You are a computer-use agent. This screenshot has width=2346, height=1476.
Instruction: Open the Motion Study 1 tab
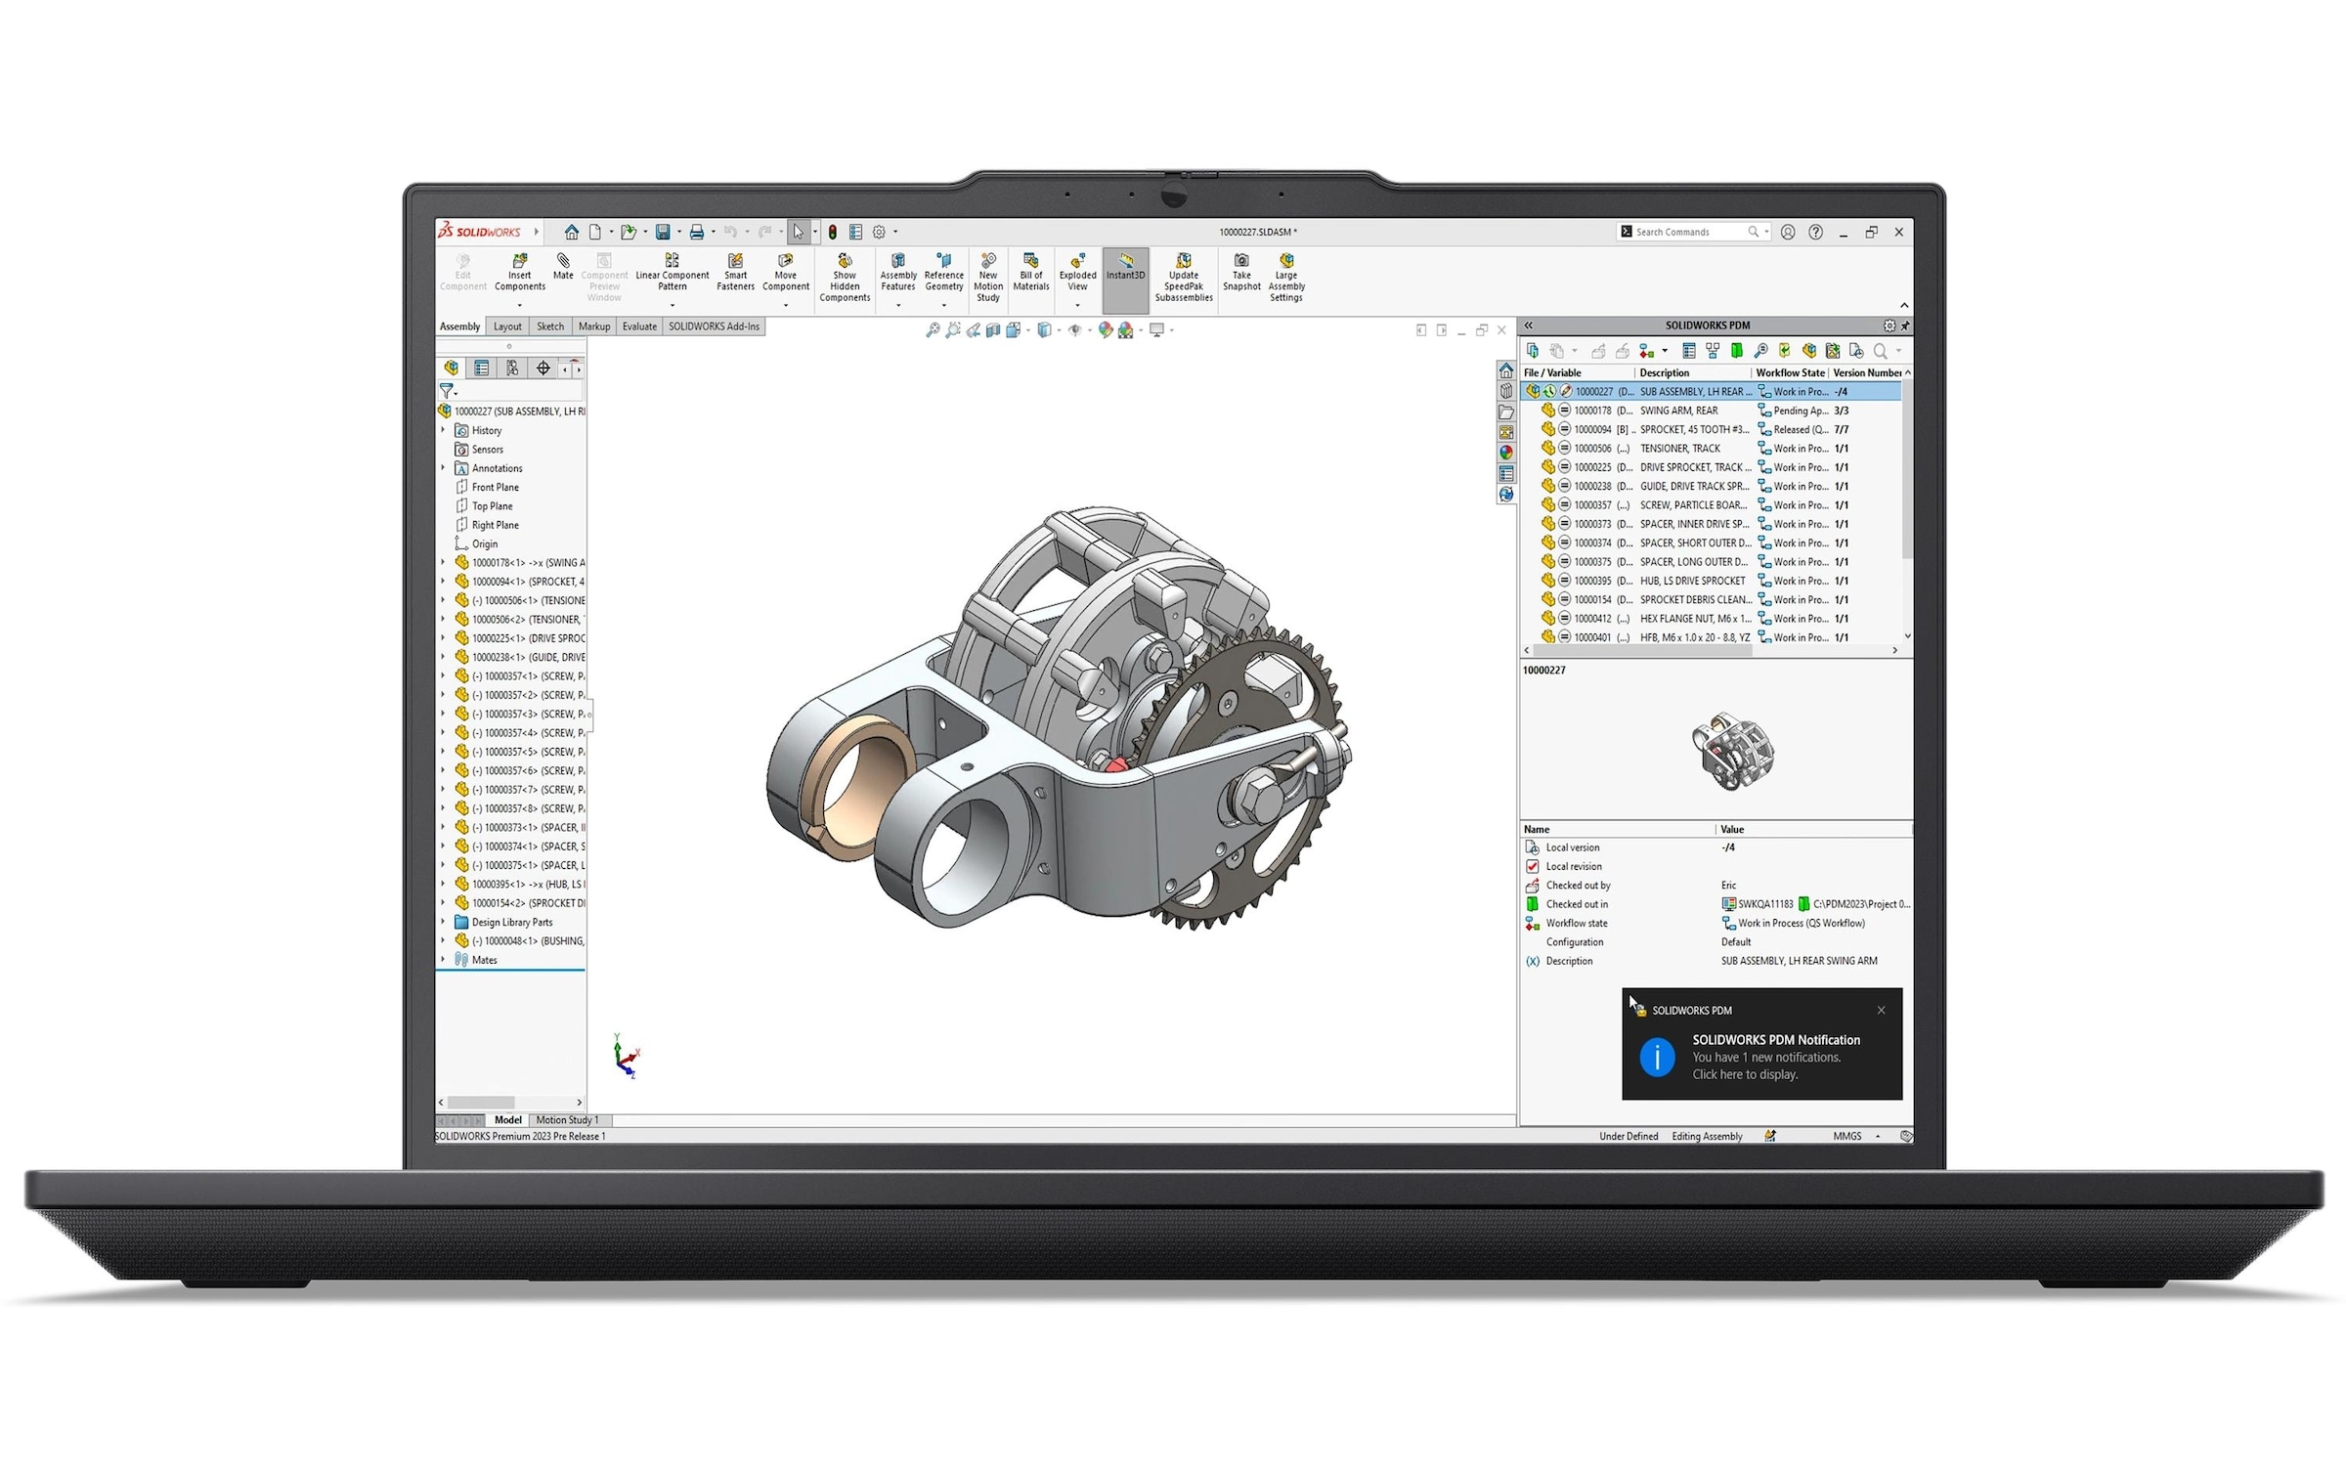567,1120
